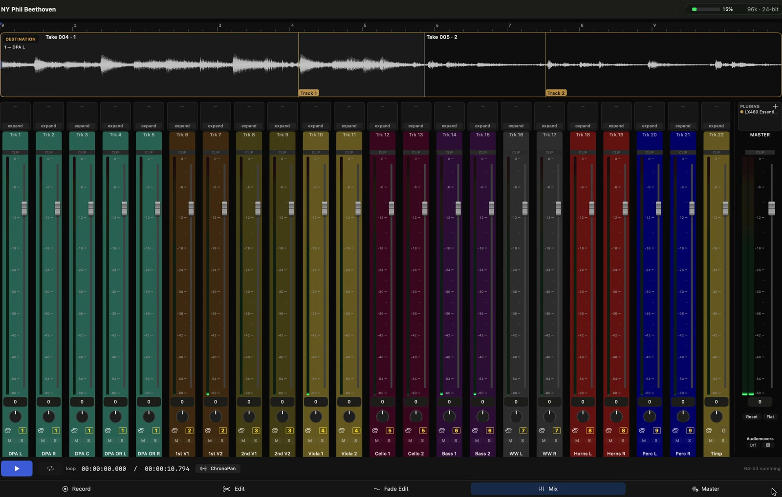The width and height of the screenshot is (782, 497).
Task: Open color palette for Timp track
Action: 709,431
